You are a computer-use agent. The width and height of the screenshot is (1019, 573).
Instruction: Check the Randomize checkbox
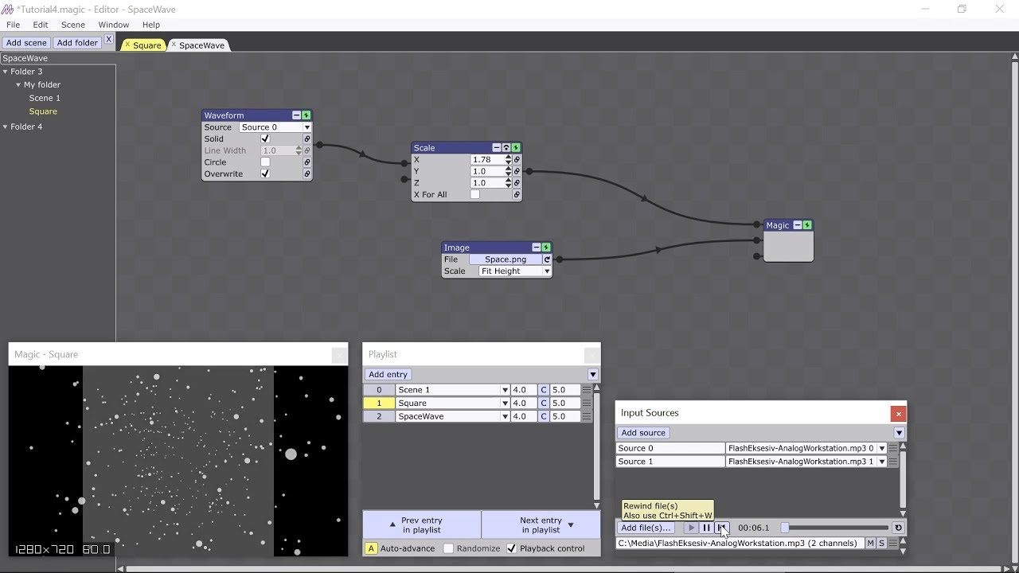pyautogui.click(x=448, y=548)
